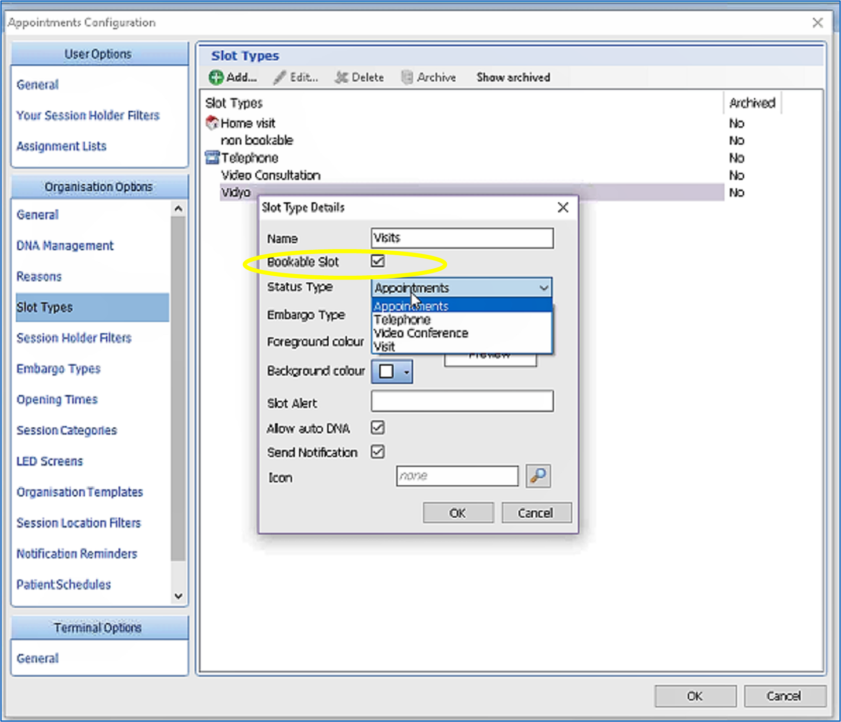Click the Icon name field
Screen dimensions: 841x722
457,476
